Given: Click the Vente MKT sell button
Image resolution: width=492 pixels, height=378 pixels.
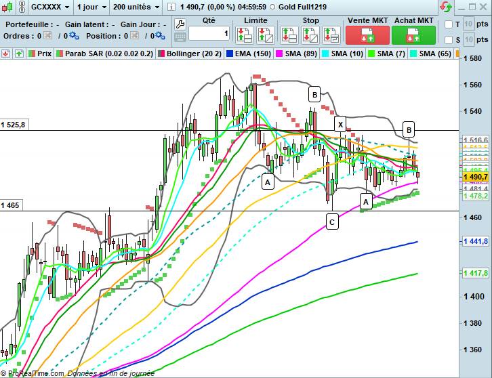Looking at the screenshot, I should [x=367, y=35].
